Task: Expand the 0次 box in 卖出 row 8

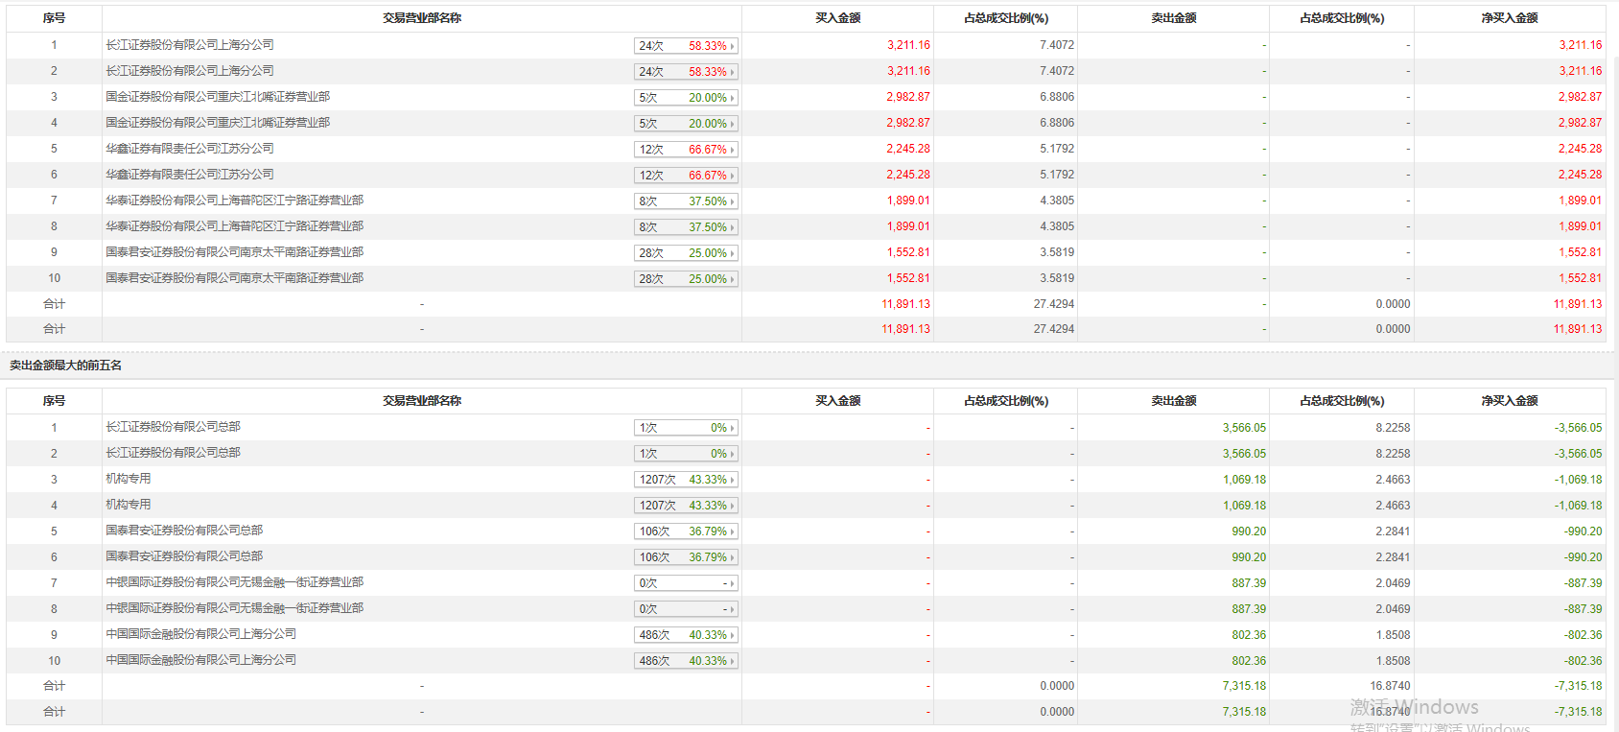Action: (x=686, y=609)
